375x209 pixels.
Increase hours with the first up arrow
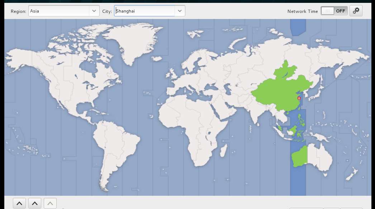click(19, 204)
